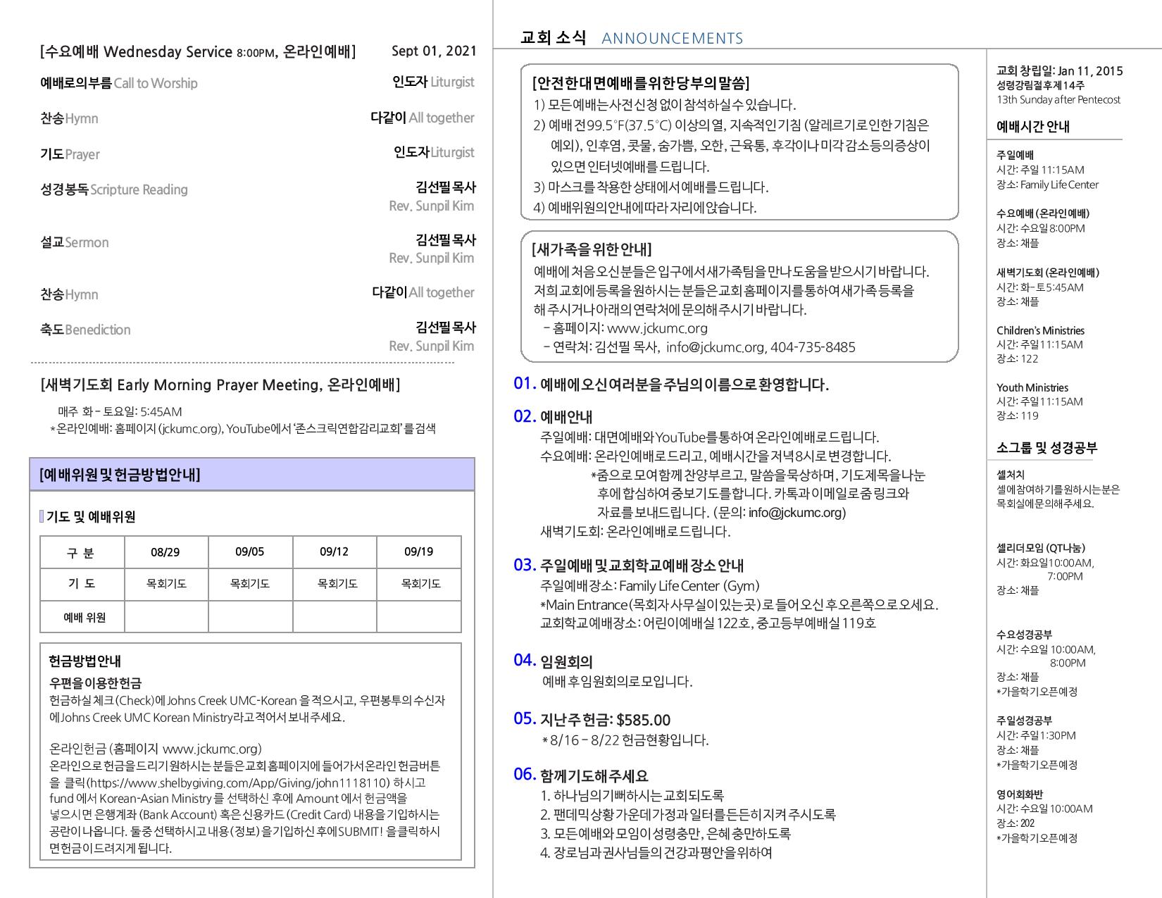
Task: Click the Benediction label
Action: pos(97,330)
